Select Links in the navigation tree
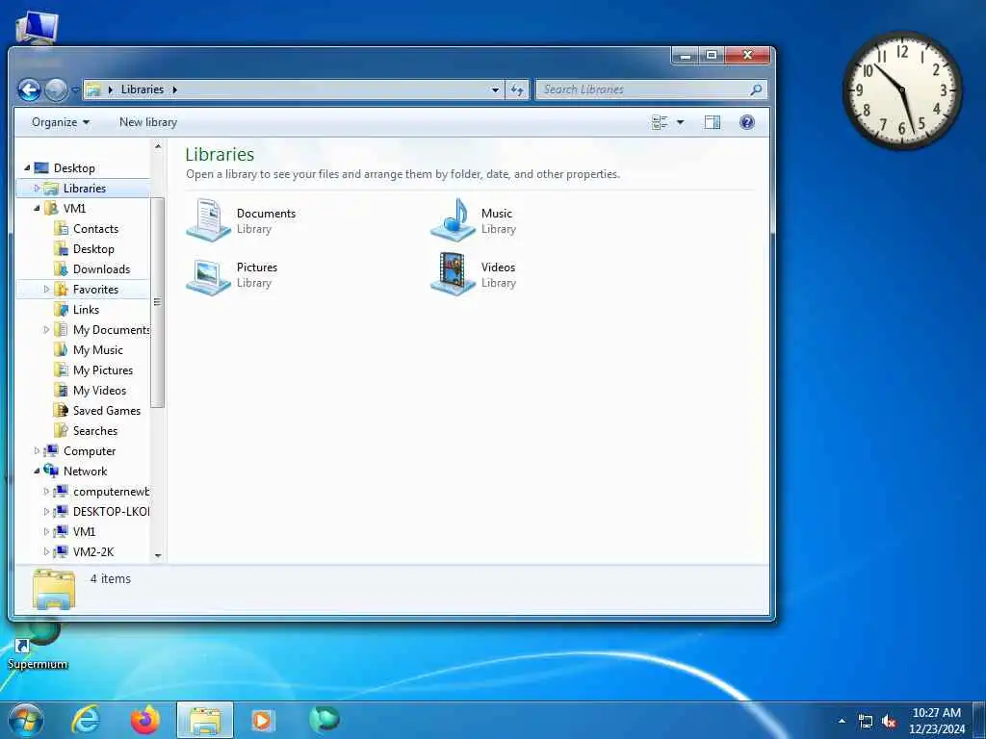 pos(86,309)
